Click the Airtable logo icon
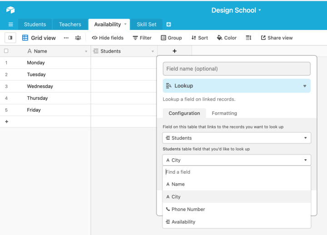327x235 pixels. click(x=10, y=10)
